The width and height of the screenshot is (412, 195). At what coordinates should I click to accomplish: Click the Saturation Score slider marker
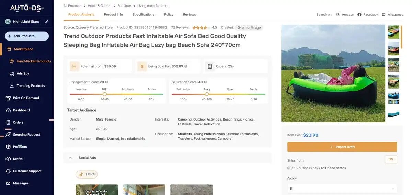[207, 94]
